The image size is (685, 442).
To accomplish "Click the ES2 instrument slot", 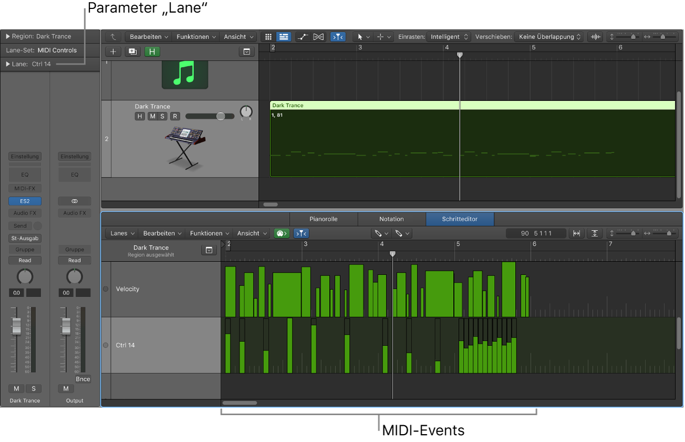I will pos(25,201).
